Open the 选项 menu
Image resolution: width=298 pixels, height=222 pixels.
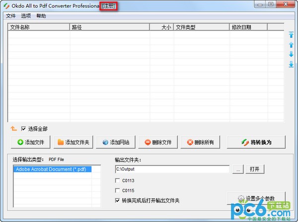click(26, 16)
